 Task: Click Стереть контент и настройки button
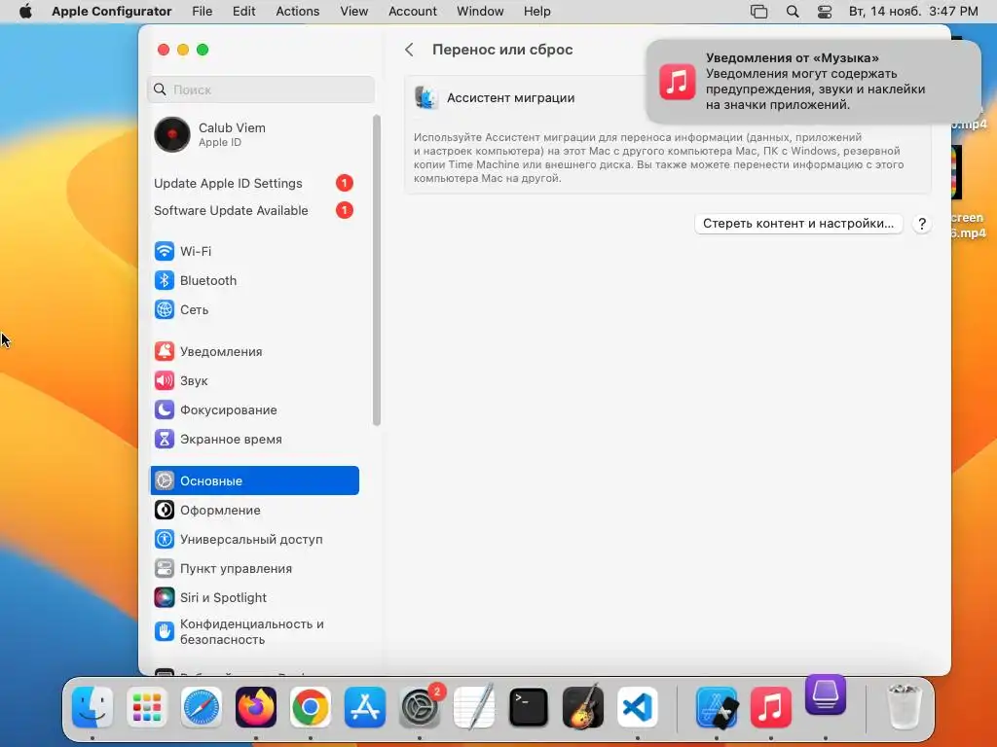tap(798, 224)
